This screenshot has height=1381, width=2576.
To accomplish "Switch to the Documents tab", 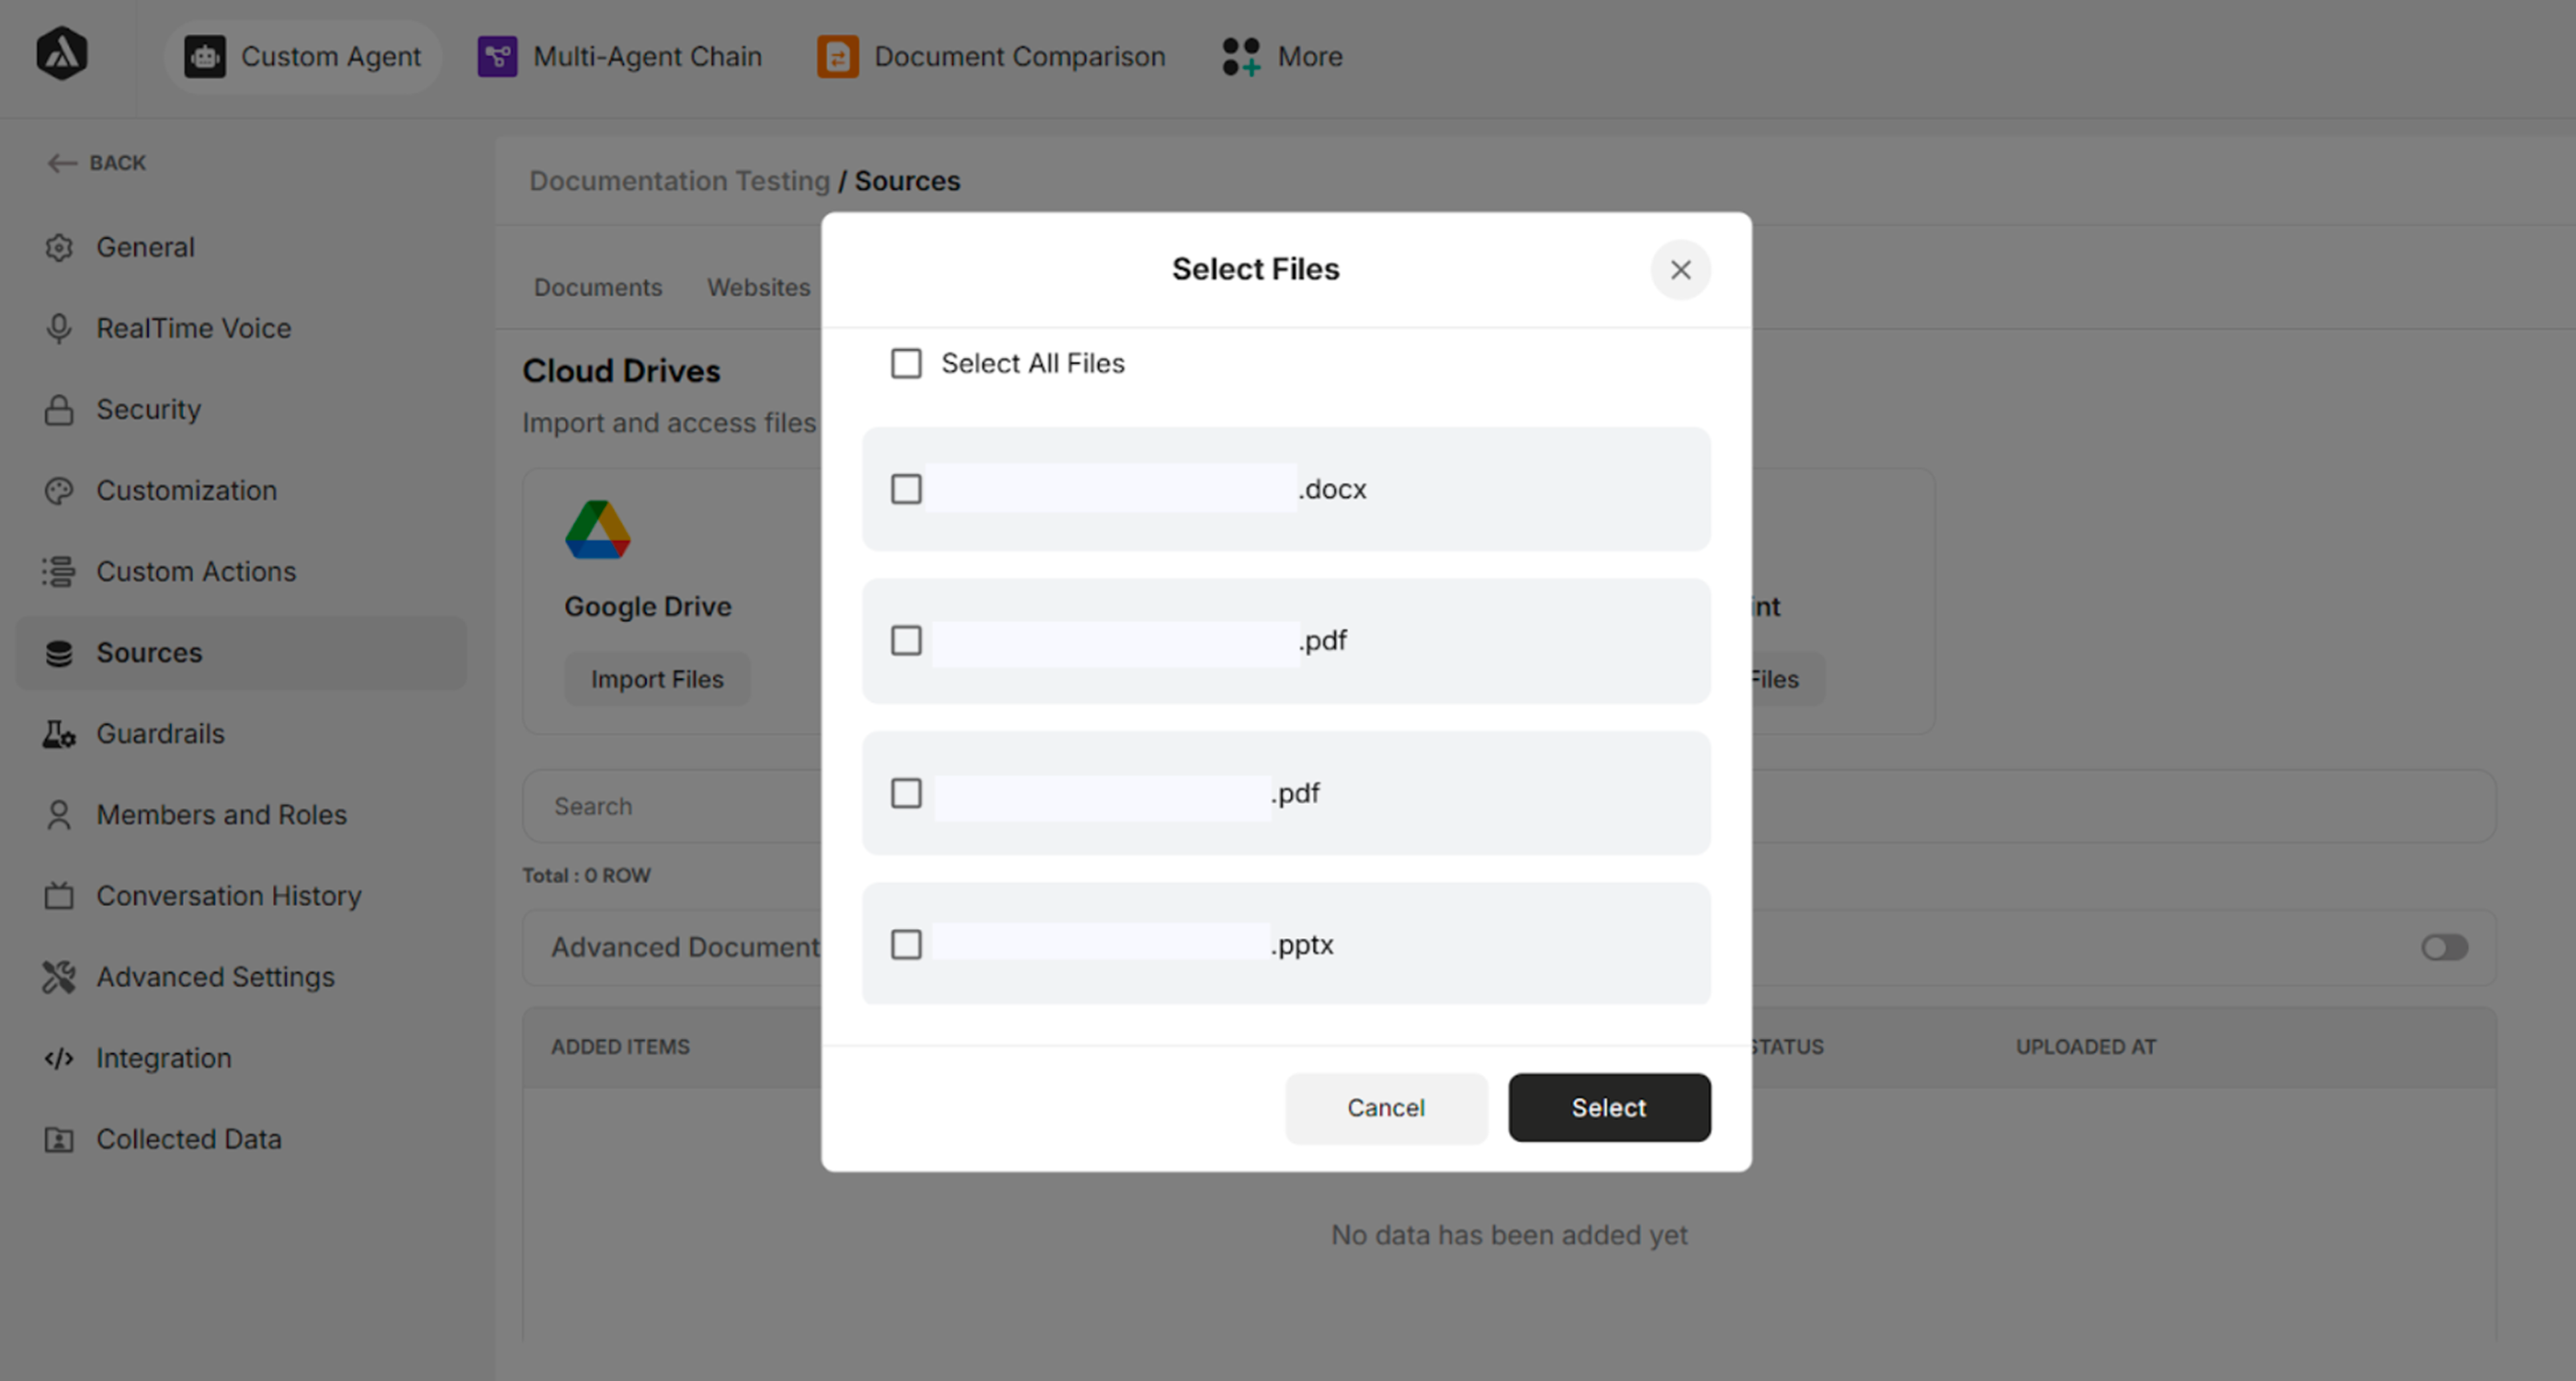I will click(597, 287).
